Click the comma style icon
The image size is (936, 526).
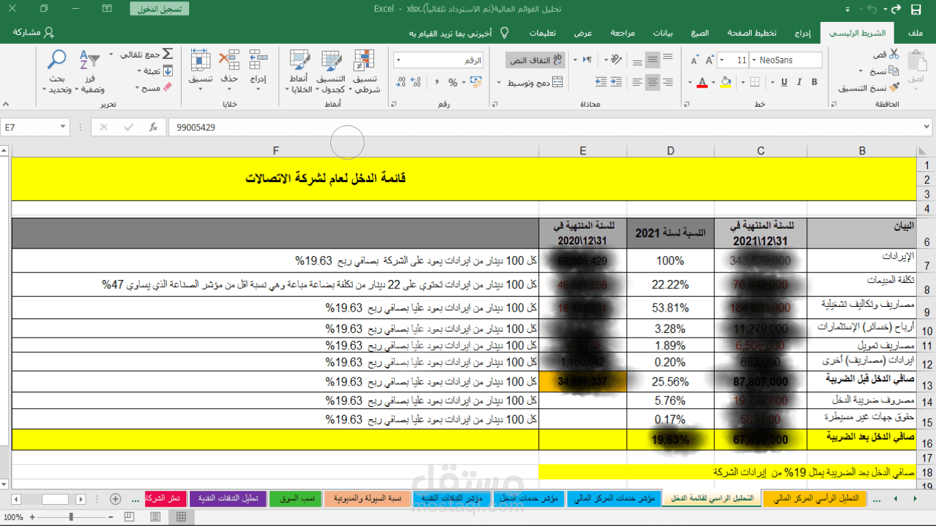[436, 82]
